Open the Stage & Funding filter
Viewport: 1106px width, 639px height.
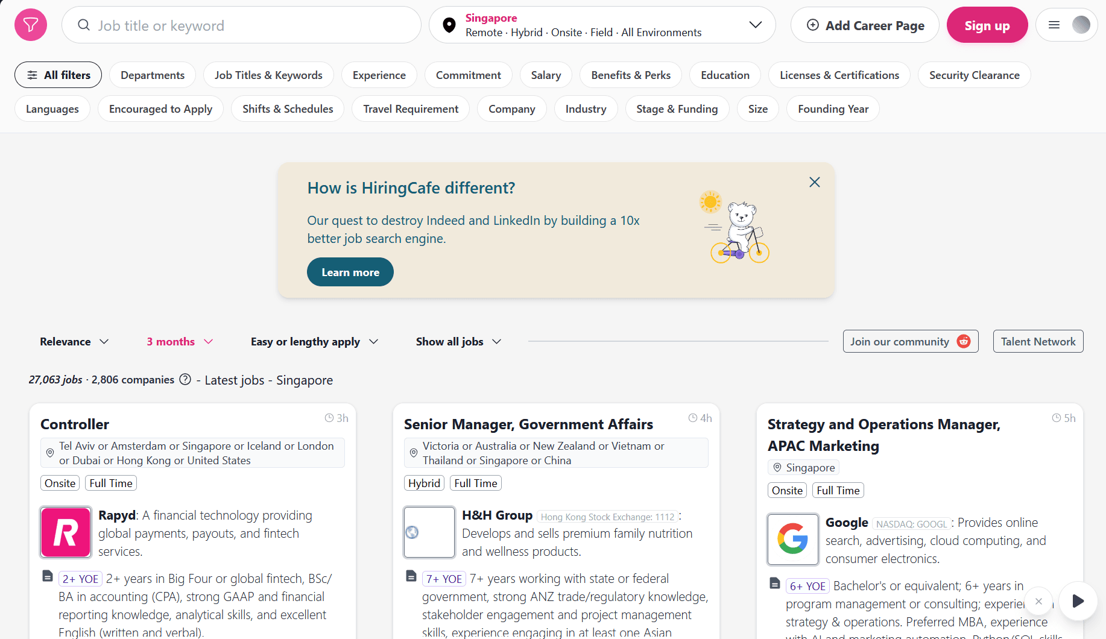click(x=677, y=109)
